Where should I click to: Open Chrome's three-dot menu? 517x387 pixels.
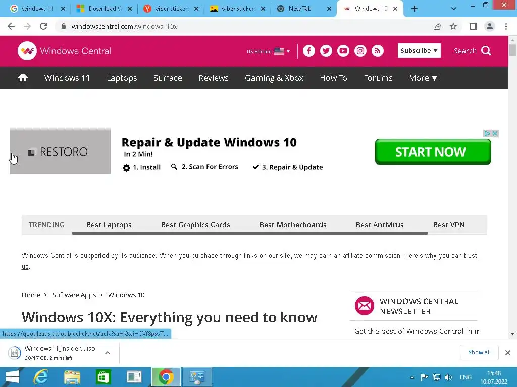click(x=506, y=26)
